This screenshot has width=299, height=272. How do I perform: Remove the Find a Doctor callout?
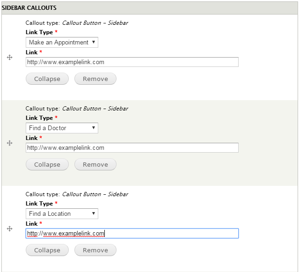[95, 164]
